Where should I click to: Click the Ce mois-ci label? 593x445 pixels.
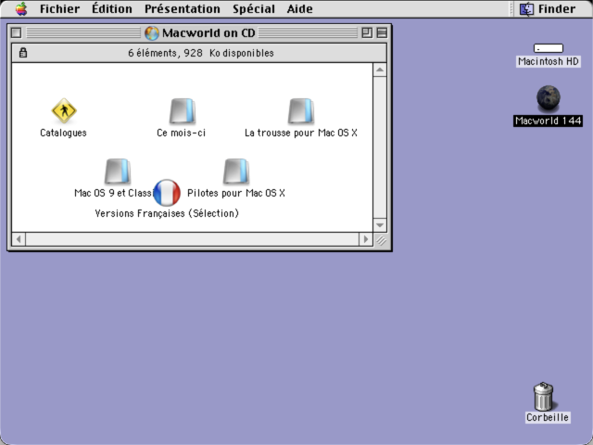[182, 133]
